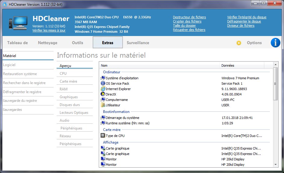Open the Nettoyage tab
This screenshot has width=284, height=173.
48,43
